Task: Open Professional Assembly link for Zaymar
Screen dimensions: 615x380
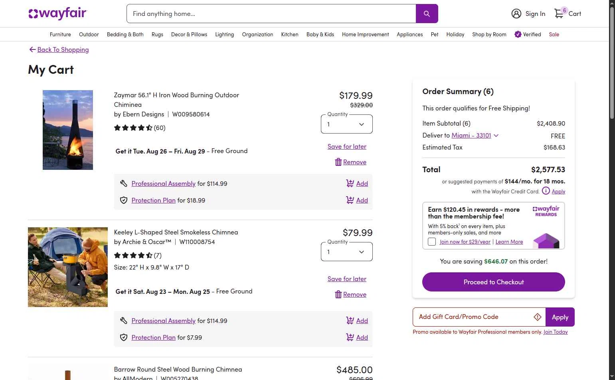Action: [163, 183]
